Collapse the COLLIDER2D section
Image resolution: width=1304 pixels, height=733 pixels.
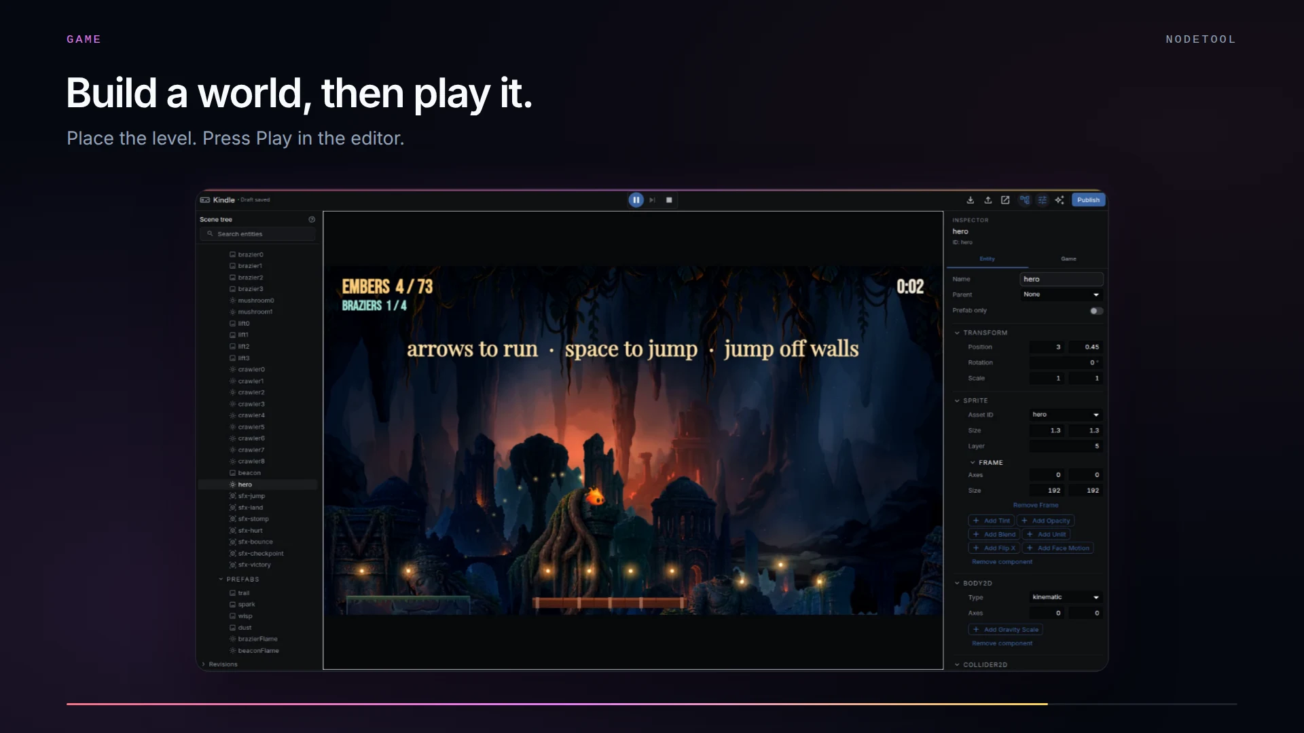coord(957,664)
